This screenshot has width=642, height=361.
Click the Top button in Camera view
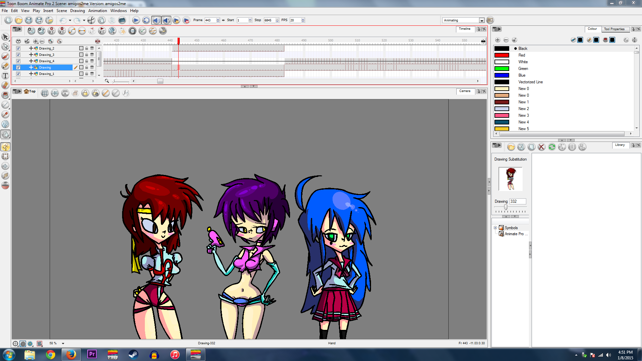tap(29, 91)
